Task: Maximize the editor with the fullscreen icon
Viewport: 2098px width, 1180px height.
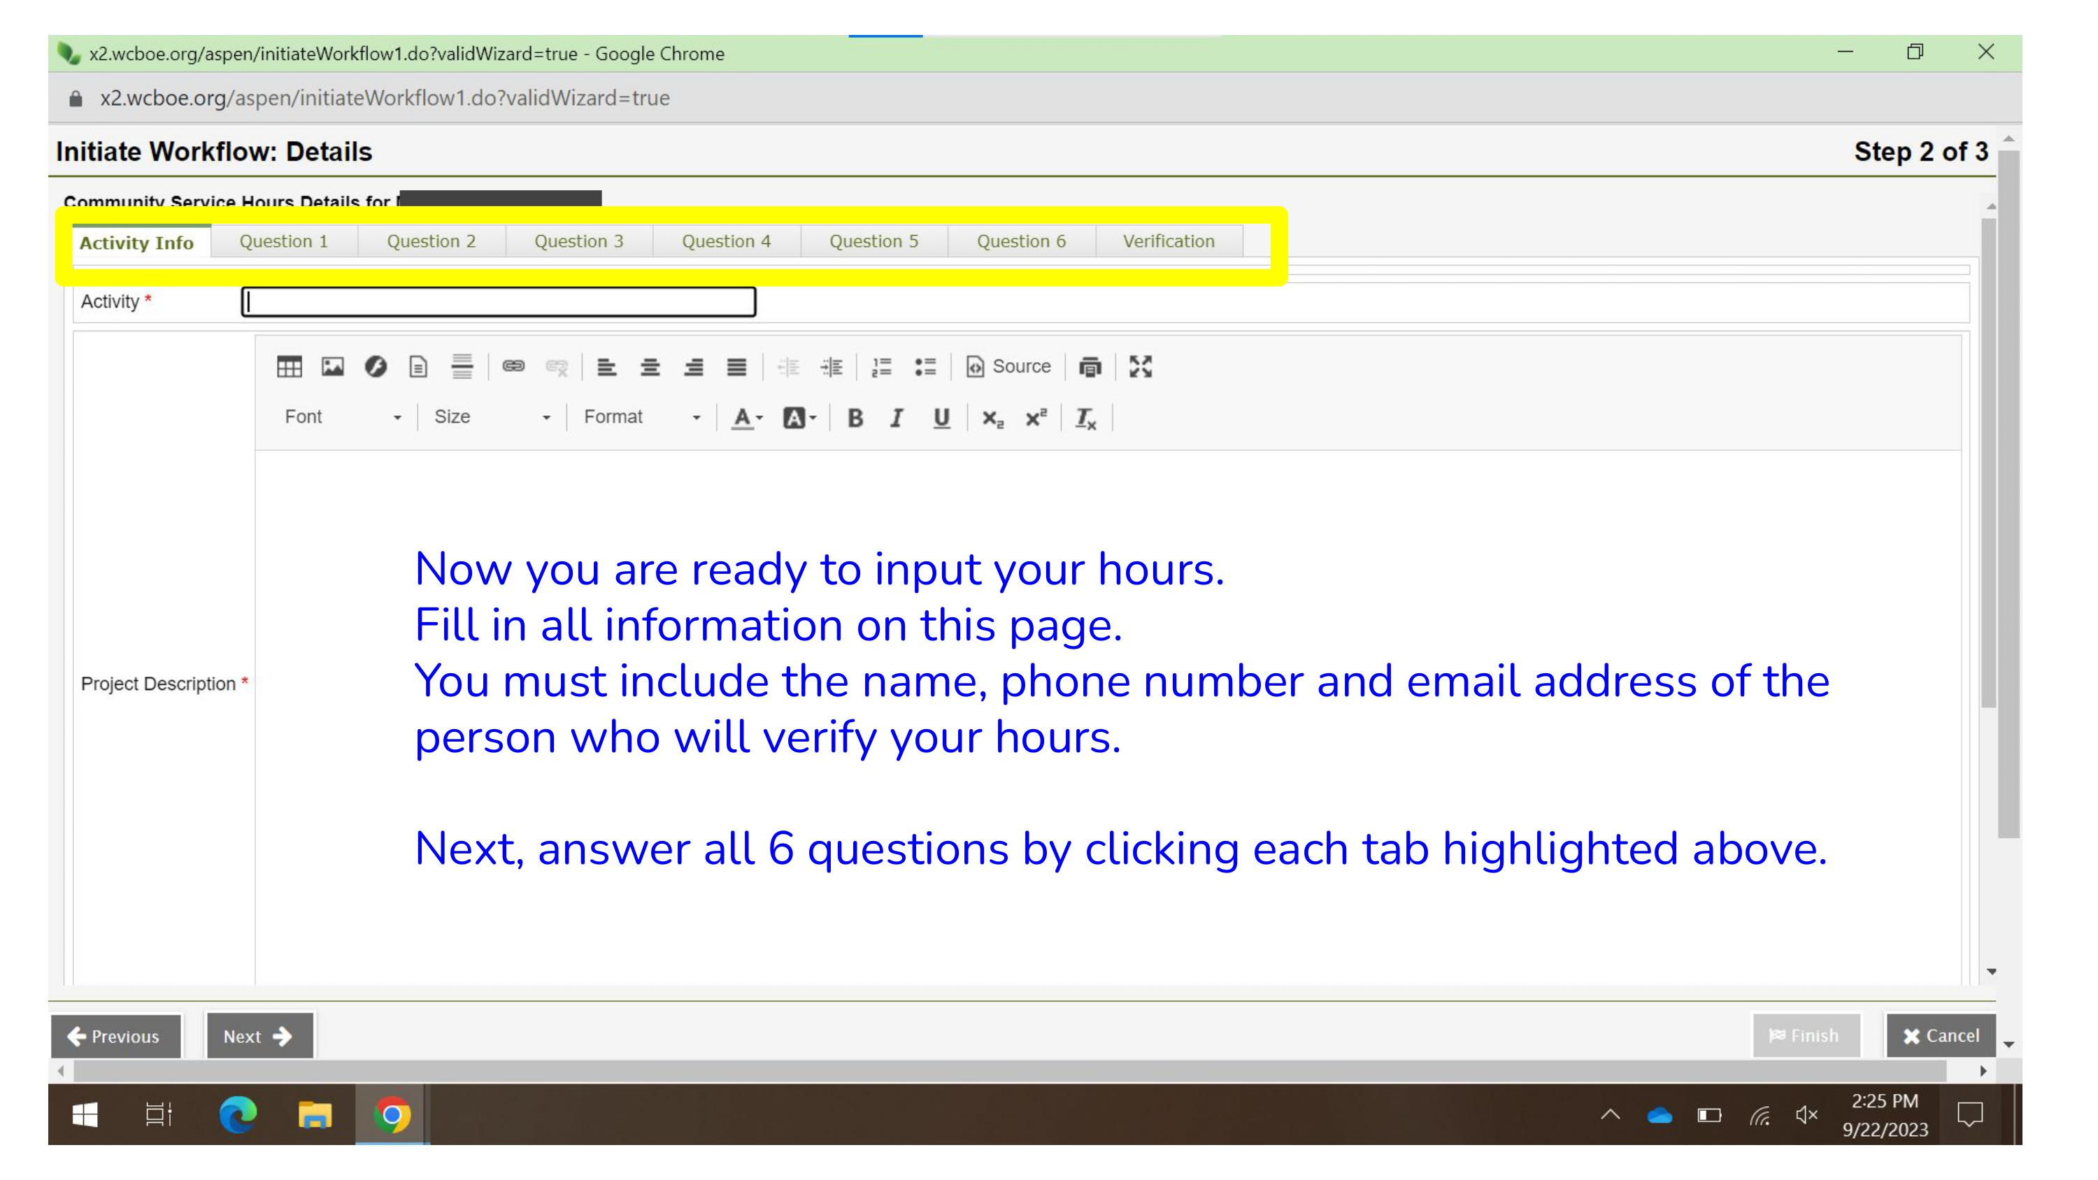Action: click(x=1140, y=367)
